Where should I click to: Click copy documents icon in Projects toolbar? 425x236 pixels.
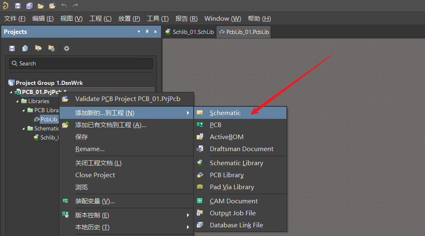(x=25, y=48)
